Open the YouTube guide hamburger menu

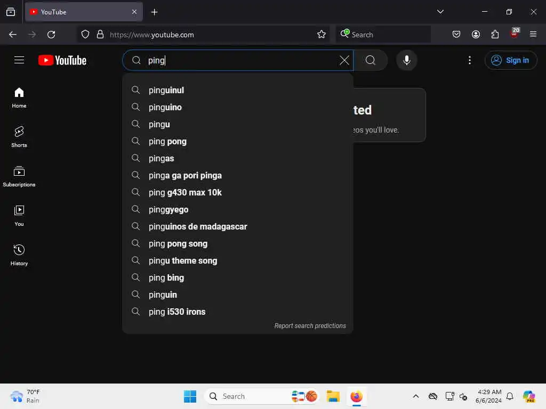(x=19, y=60)
